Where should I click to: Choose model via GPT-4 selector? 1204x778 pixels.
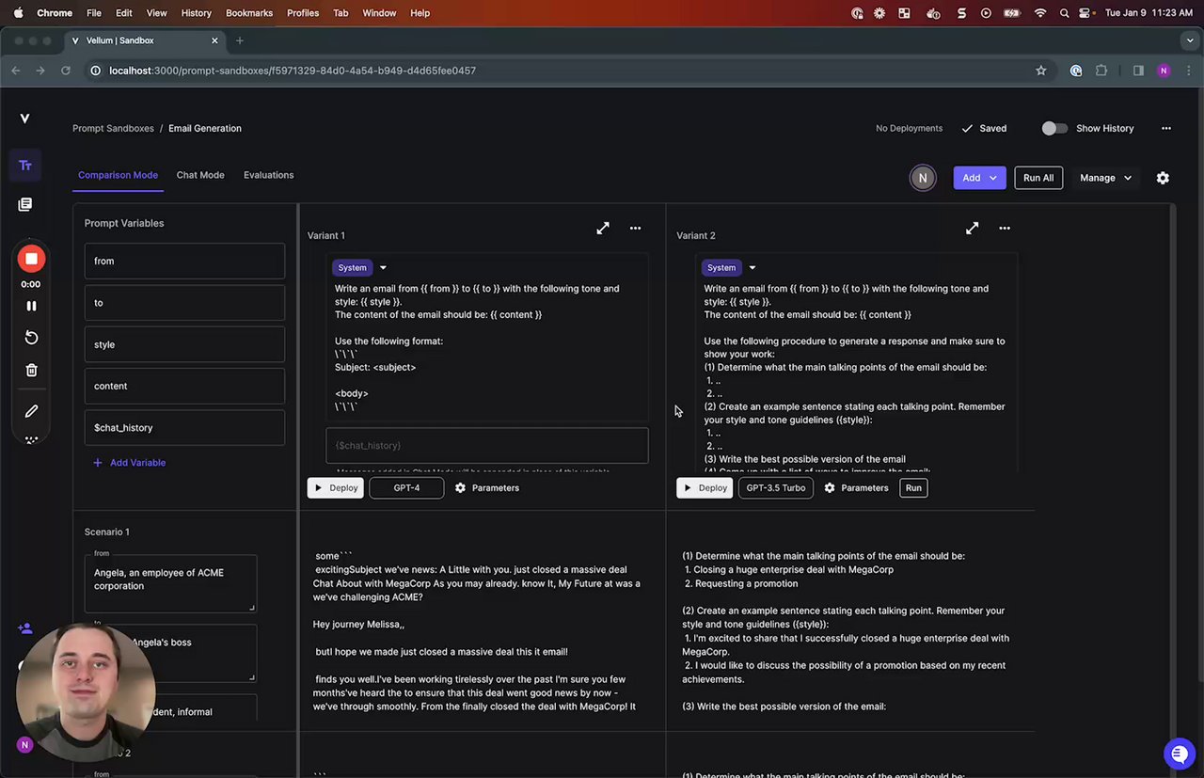[406, 488]
